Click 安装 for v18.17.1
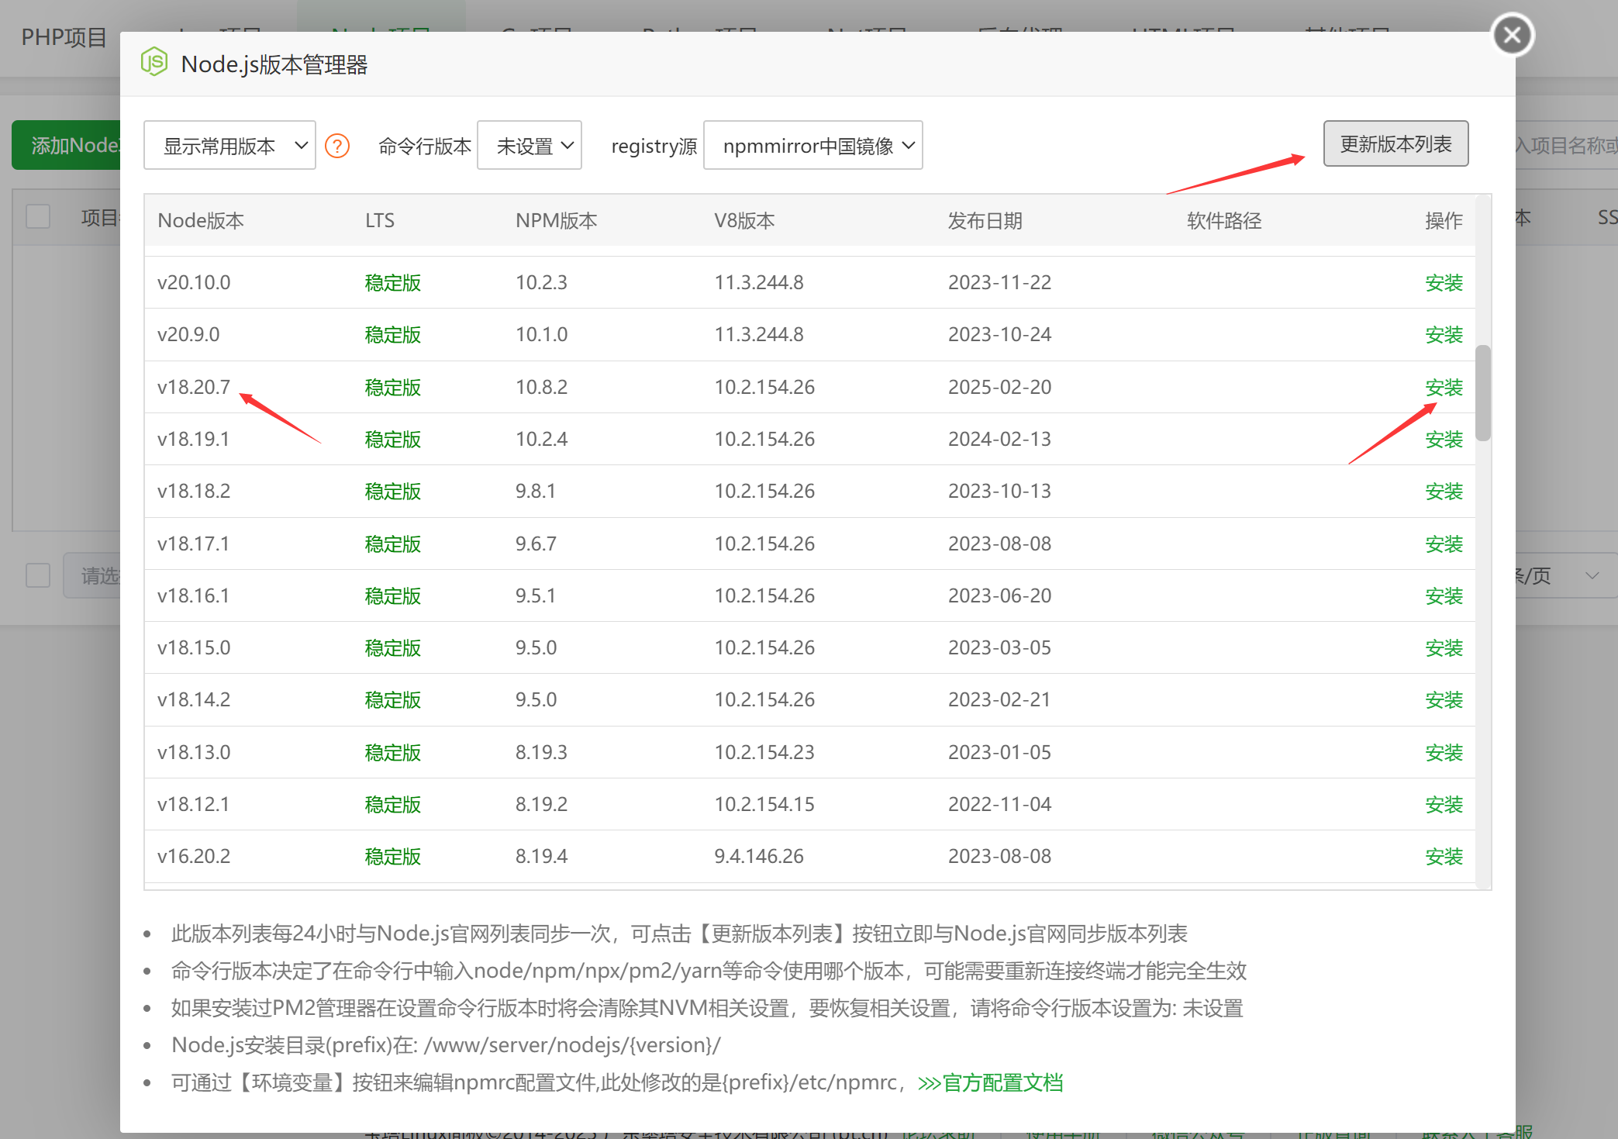Image resolution: width=1618 pixels, height=1139 pixels. tap(1443, 544)
